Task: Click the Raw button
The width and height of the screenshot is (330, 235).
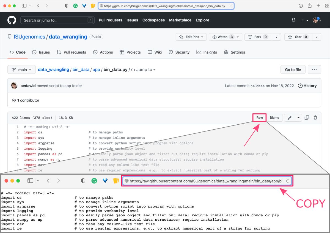Action: [259, 117]
